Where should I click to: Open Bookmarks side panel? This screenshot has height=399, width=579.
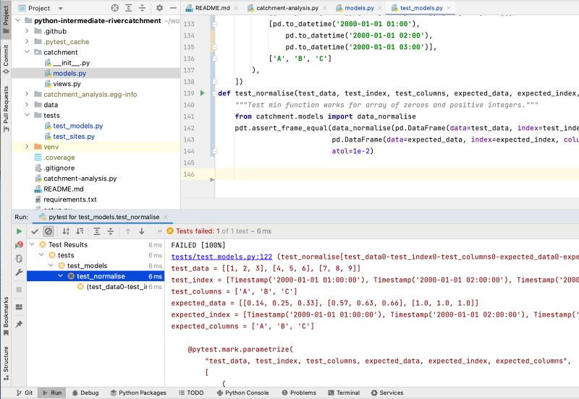(6, 317)
